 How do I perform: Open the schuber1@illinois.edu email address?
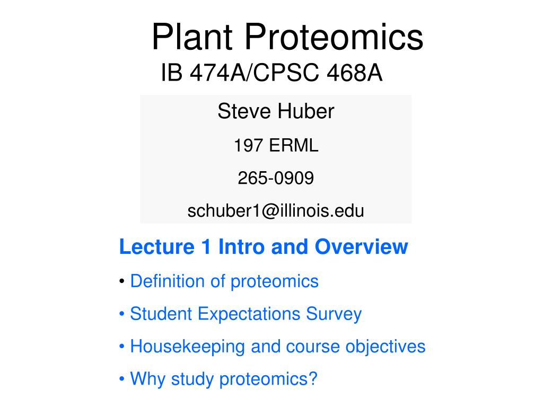pyautogui.click(x=276, y=210)
